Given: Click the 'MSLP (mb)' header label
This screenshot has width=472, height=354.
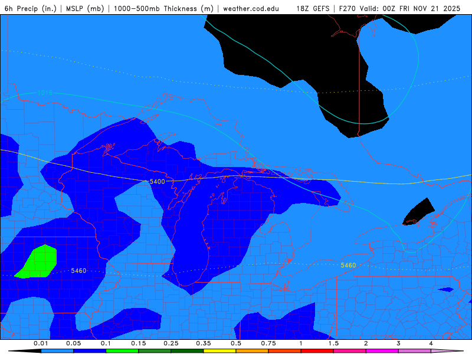Looking at the screenshot, I should pyautogui.click(x=85, y=8).
